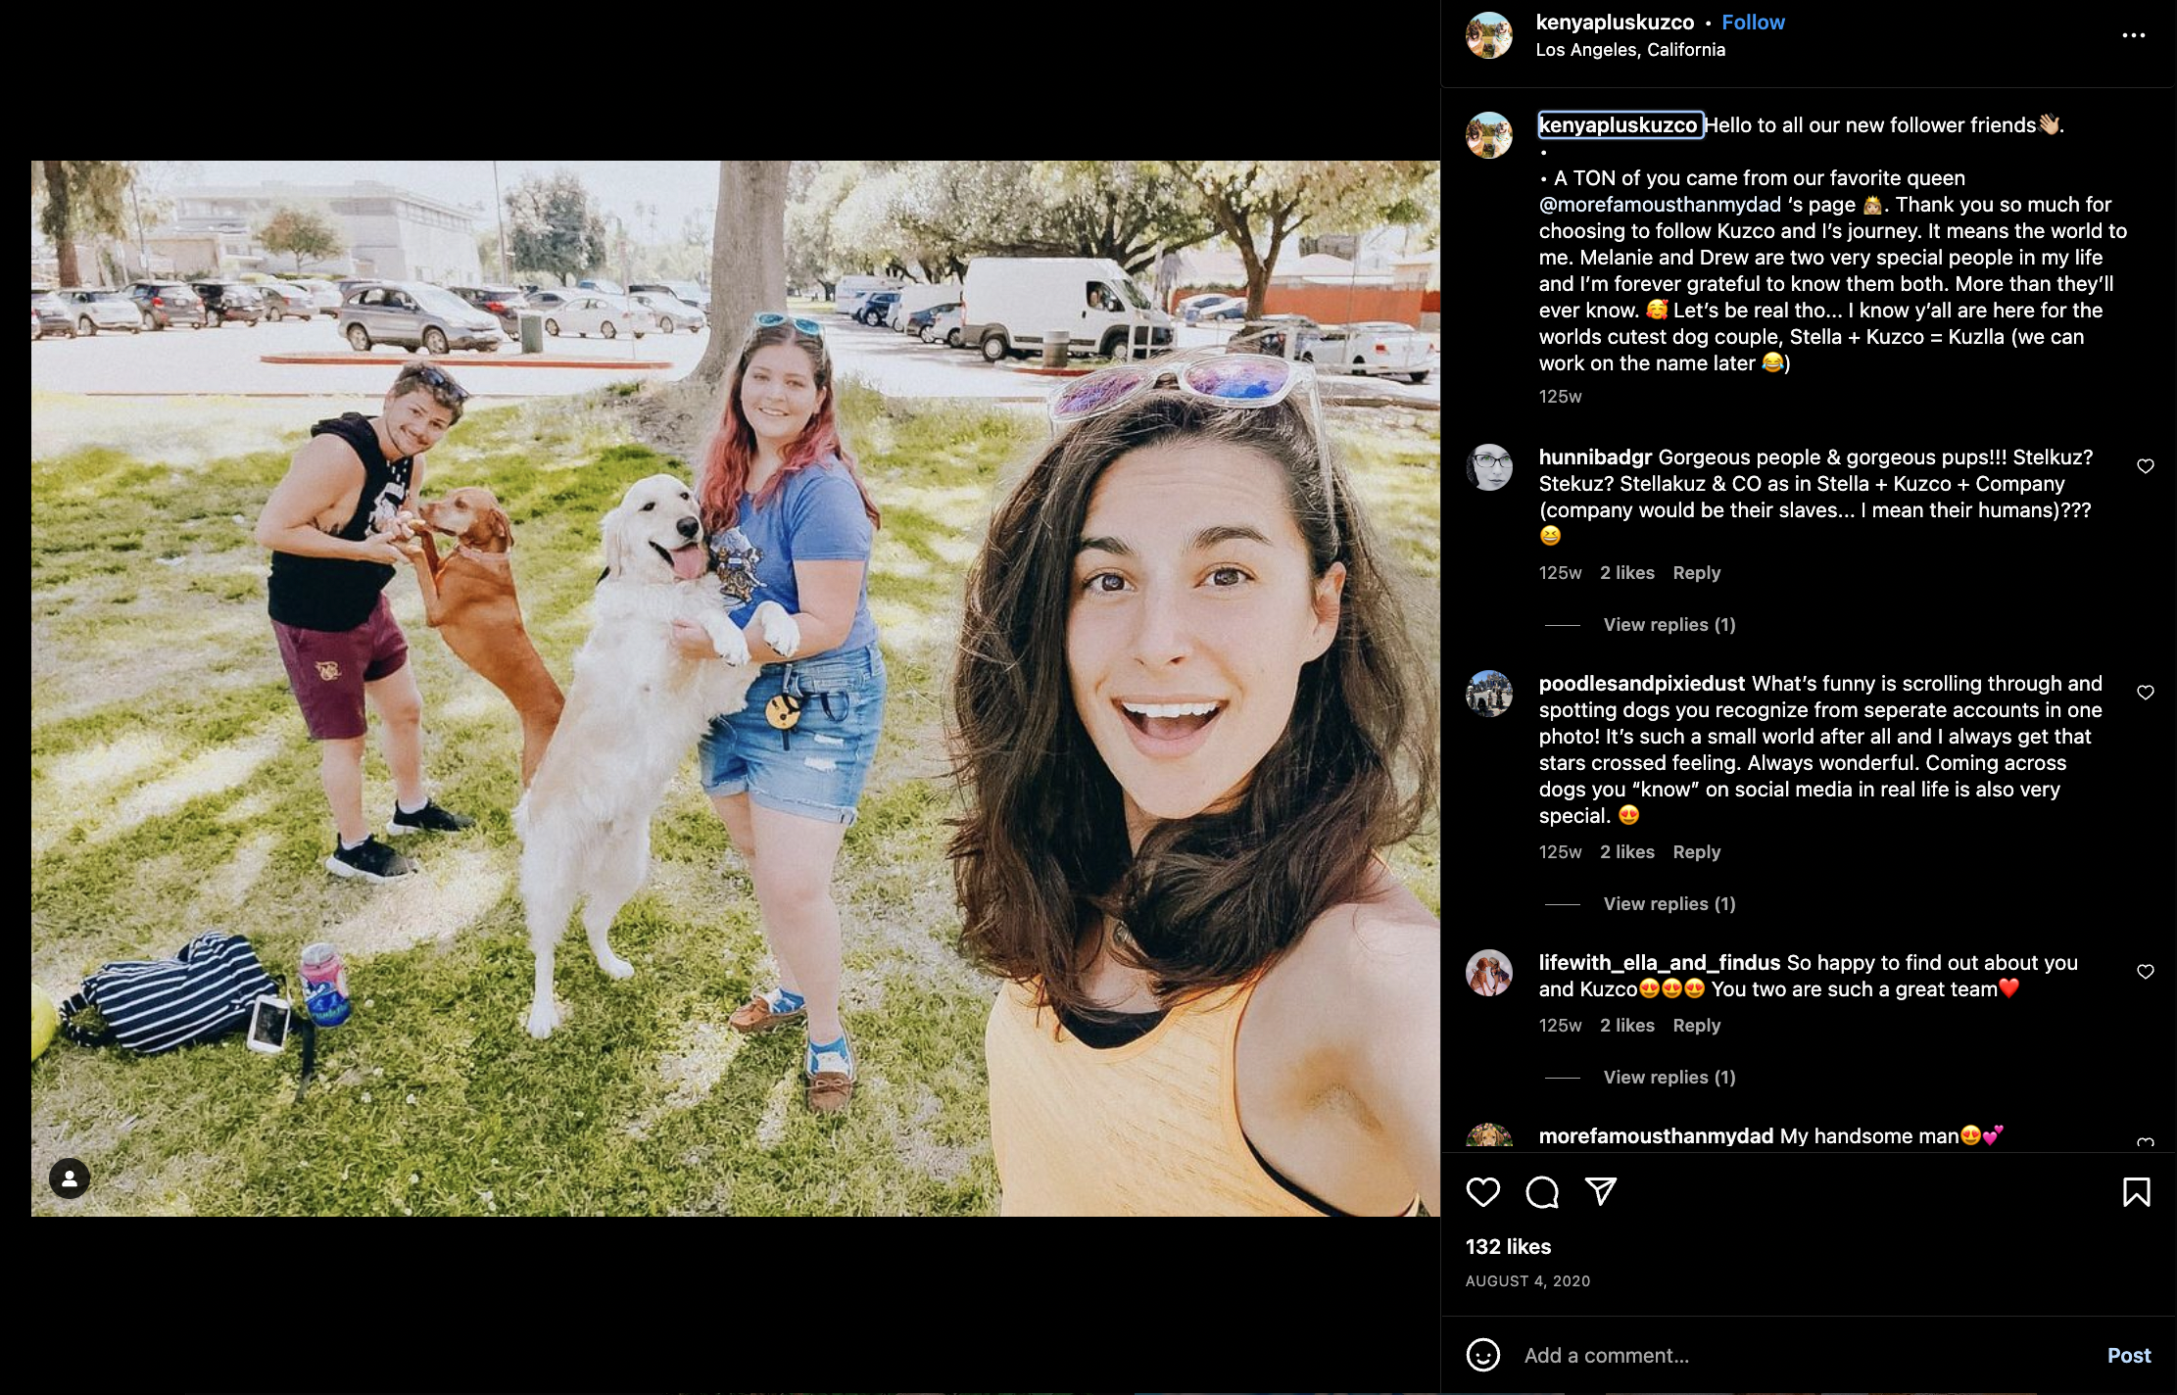
Task: Open the three-dot more options menu
Action: 2133,35
